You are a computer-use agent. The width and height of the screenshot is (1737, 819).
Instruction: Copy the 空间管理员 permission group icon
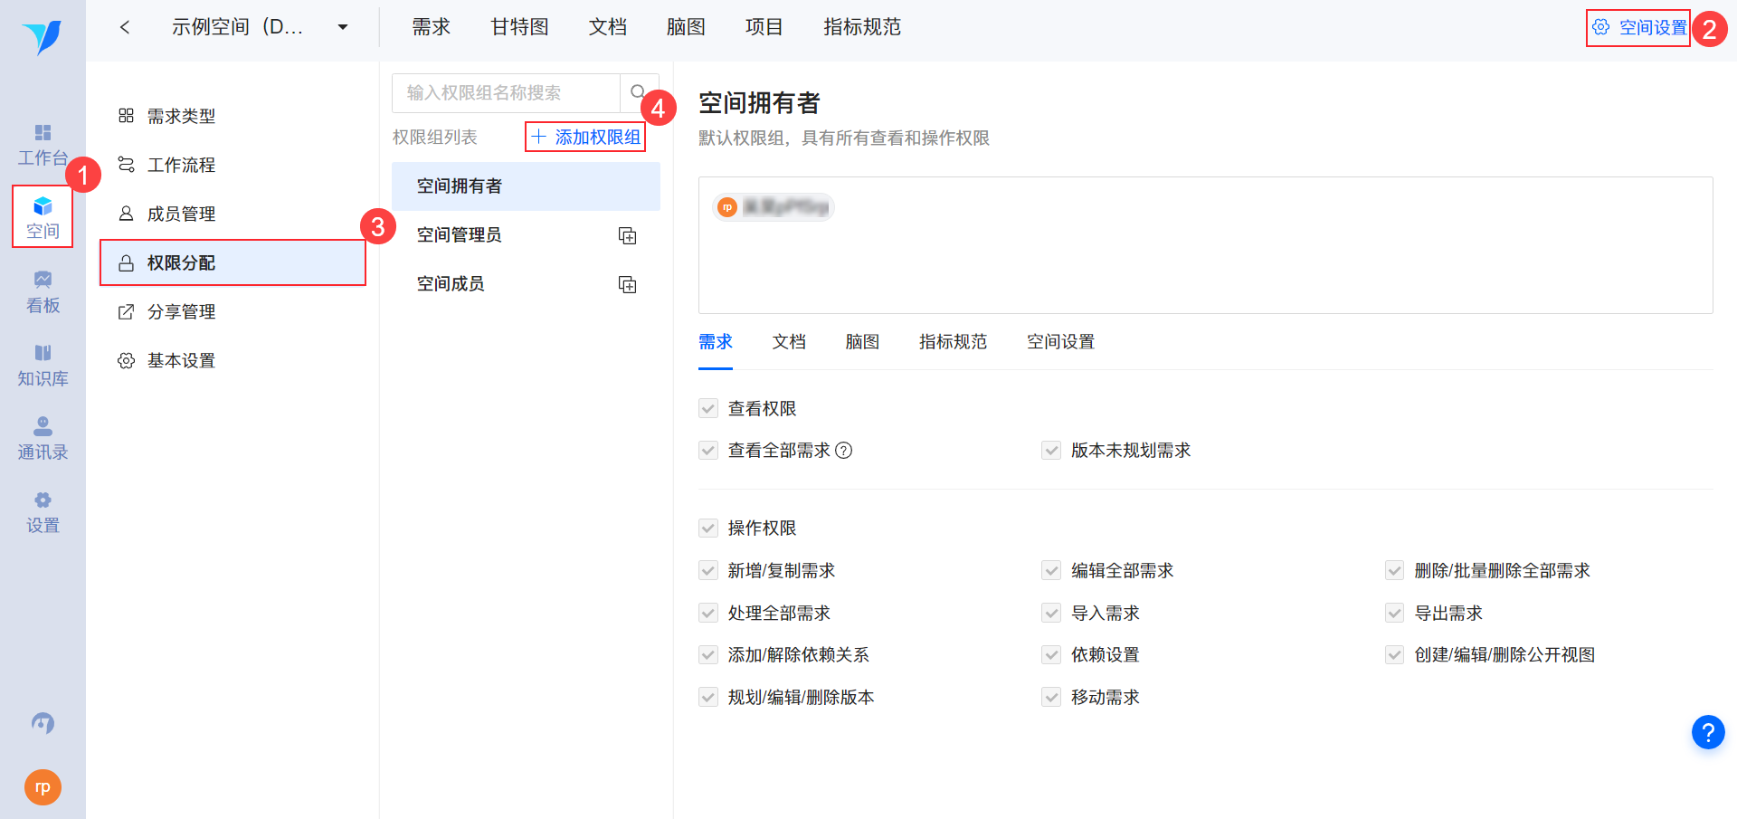627,235
